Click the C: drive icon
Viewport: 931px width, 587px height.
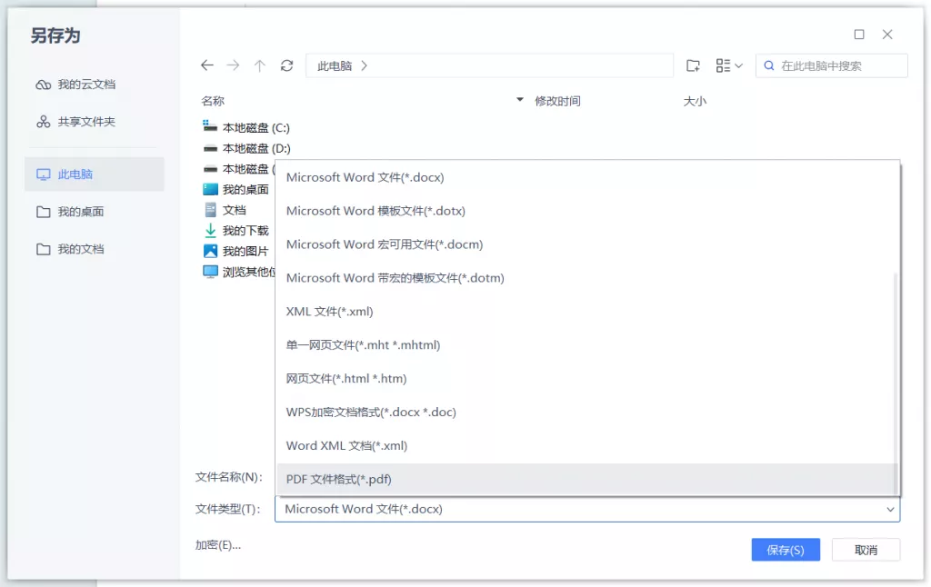[x=210, y=125]
